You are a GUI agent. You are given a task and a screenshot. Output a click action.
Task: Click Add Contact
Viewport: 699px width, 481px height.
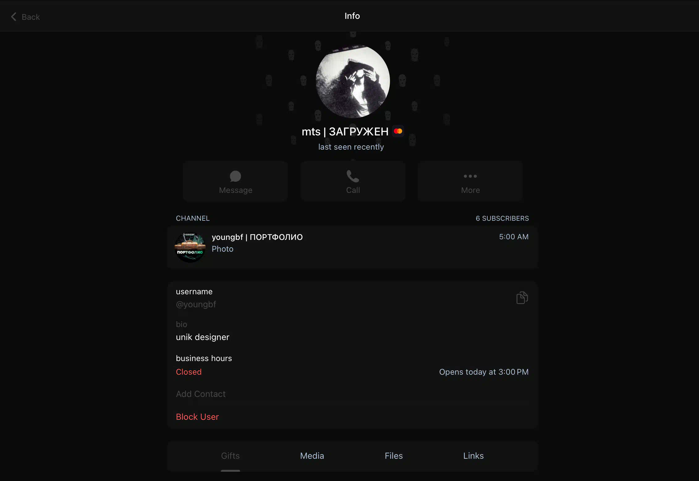pos(201,394)
